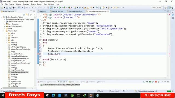Open the Debug button dropdown arrow
175x98 pixels.
[x=57, y=8]
